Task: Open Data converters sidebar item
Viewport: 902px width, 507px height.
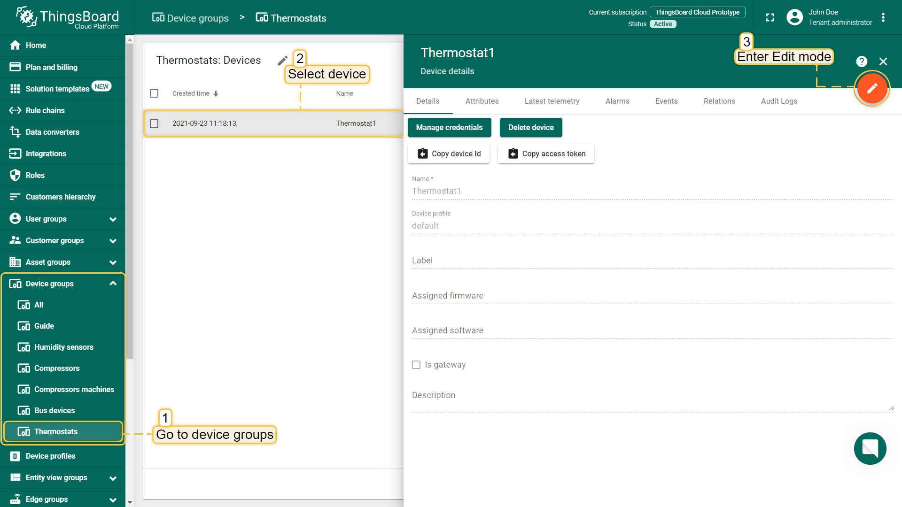Action: 52,132
